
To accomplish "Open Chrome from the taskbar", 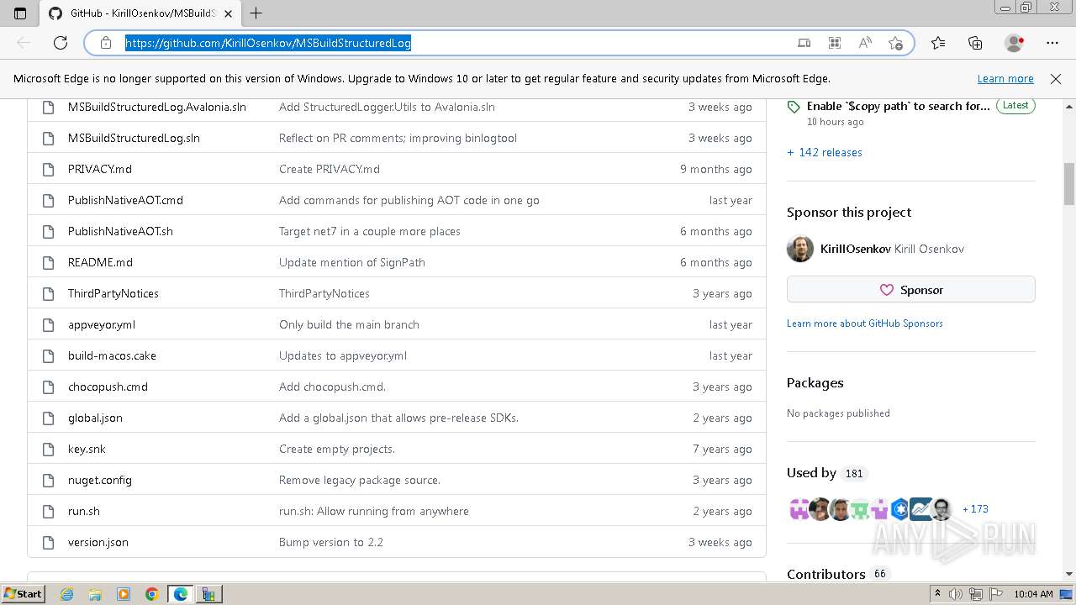I will tap(152, 594).
